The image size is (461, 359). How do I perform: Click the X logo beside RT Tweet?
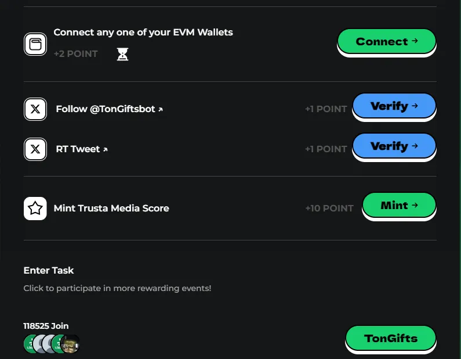pyautogui.click(x=35, y=149)
